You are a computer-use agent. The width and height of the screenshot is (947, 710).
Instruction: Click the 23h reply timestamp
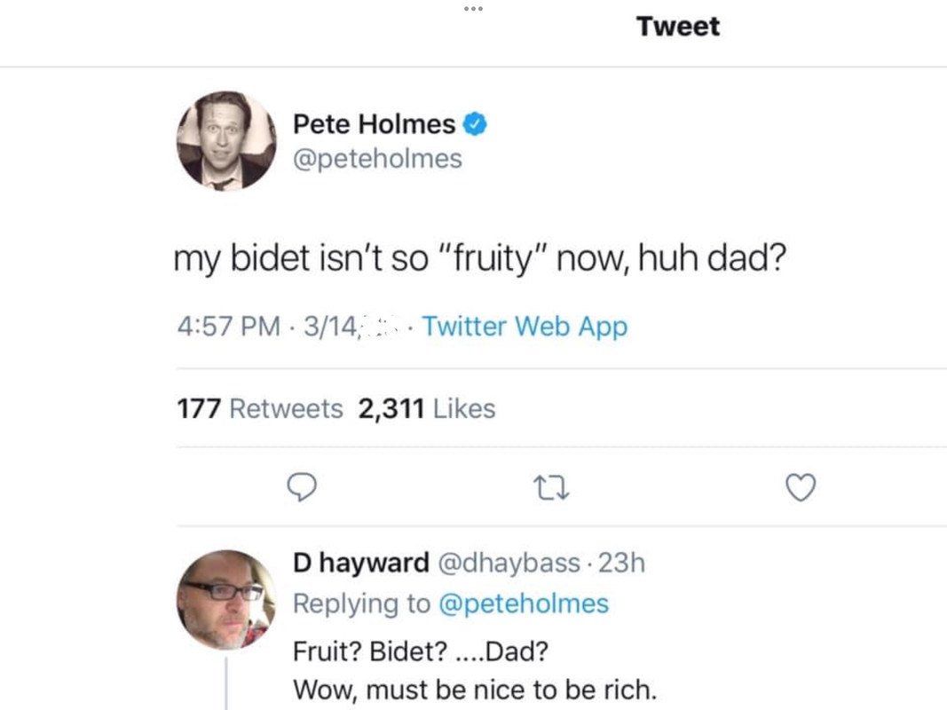tap(622, 563)
